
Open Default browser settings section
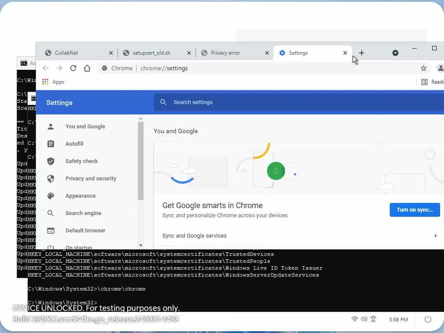tap(85, 231)
